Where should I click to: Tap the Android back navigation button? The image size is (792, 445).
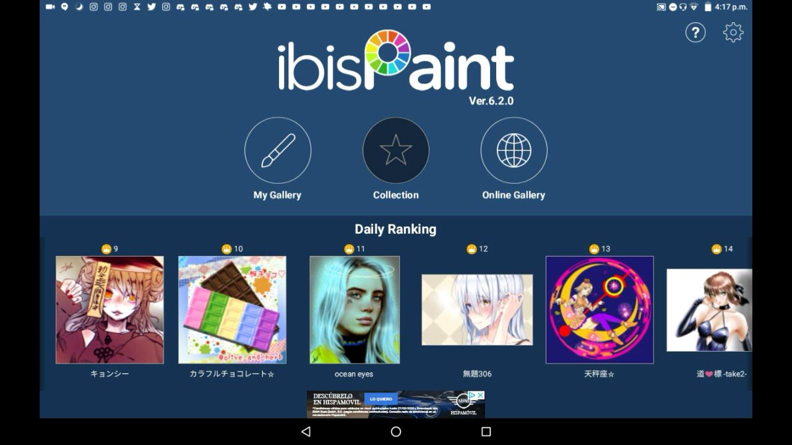306,432
